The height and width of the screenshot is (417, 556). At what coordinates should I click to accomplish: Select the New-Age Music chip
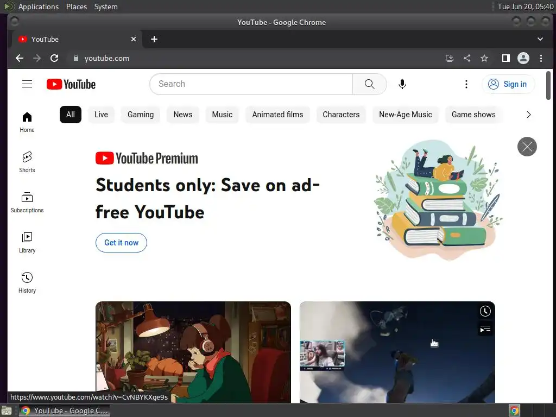[405, 115]
